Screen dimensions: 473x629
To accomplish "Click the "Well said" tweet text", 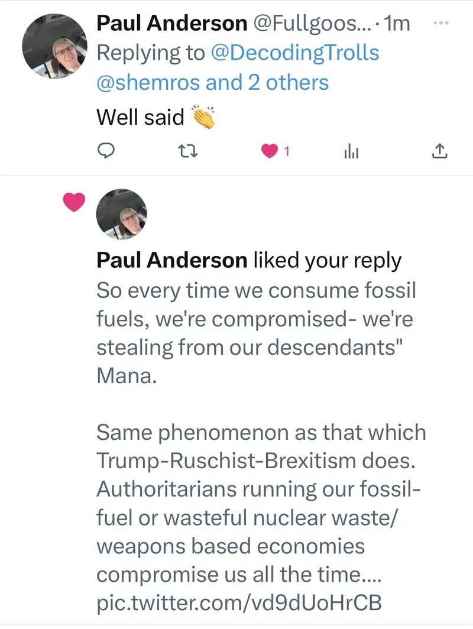I will coord(141,117).
